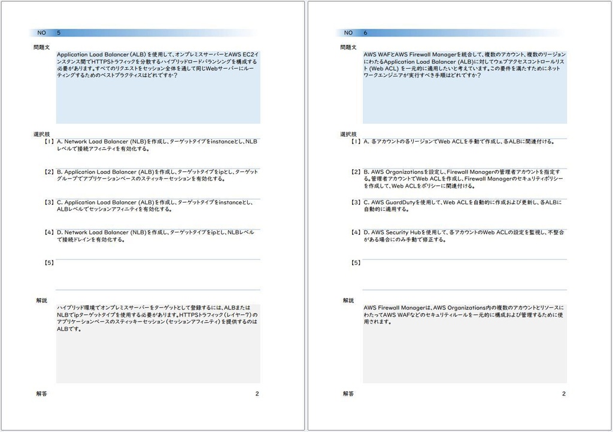613x432 pixels.
Task: Click the answer value 2 on question 5 page
Action: (x=257, y=394)
